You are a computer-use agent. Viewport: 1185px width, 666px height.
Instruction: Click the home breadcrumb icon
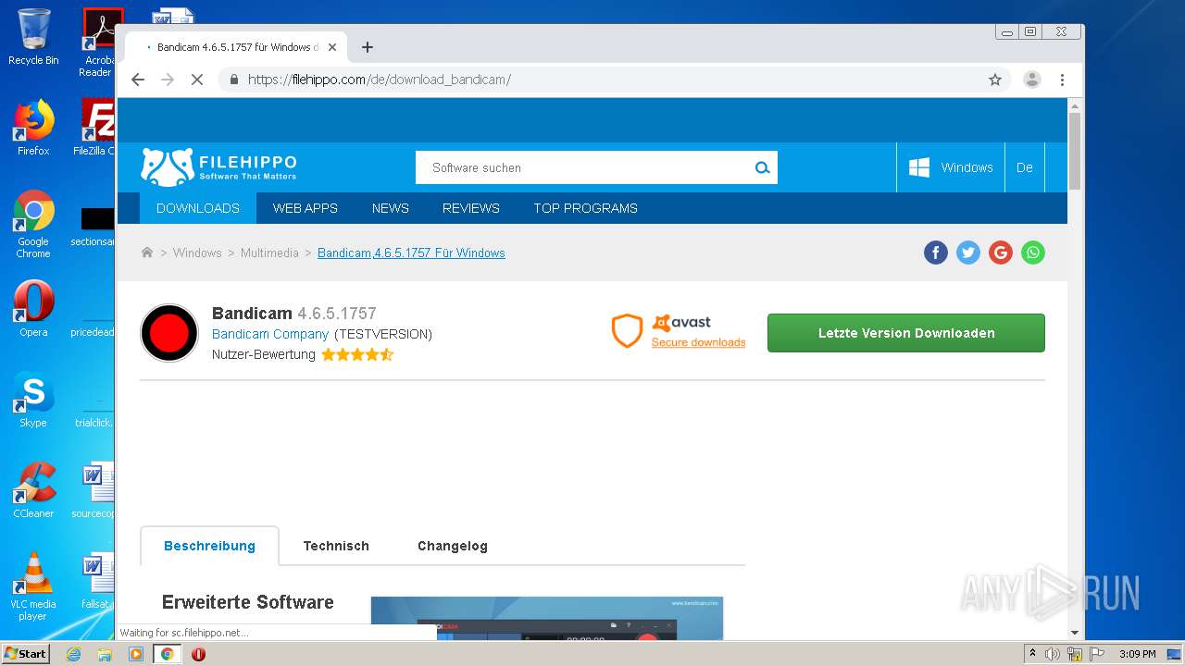146,253
